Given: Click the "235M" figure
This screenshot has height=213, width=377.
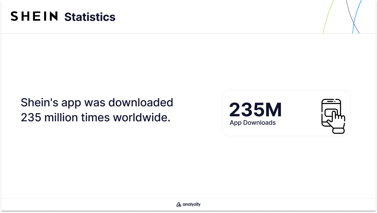Looking at the screenshot, I should (x=256, y=110).
